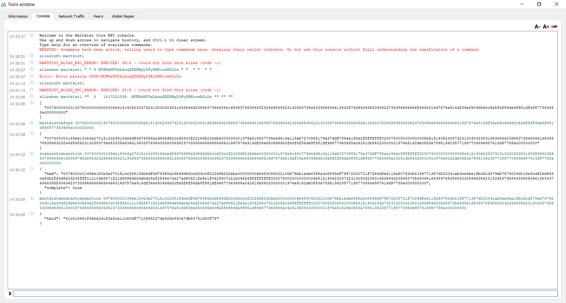Viewport: 566px width, 303px height.
Task: Click the 14:23:37 timestamp
Action: tap(17, 36)
